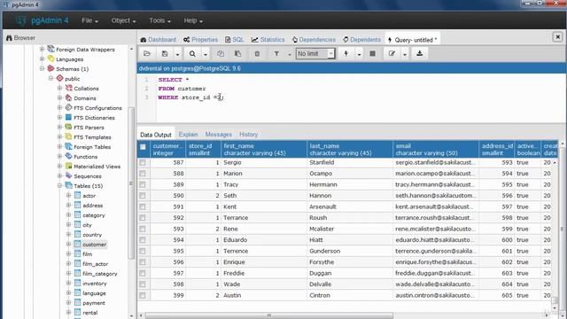Open the Filter options dropdown arrow
This screenshot has height=319, width=567.
pos(289,54)
